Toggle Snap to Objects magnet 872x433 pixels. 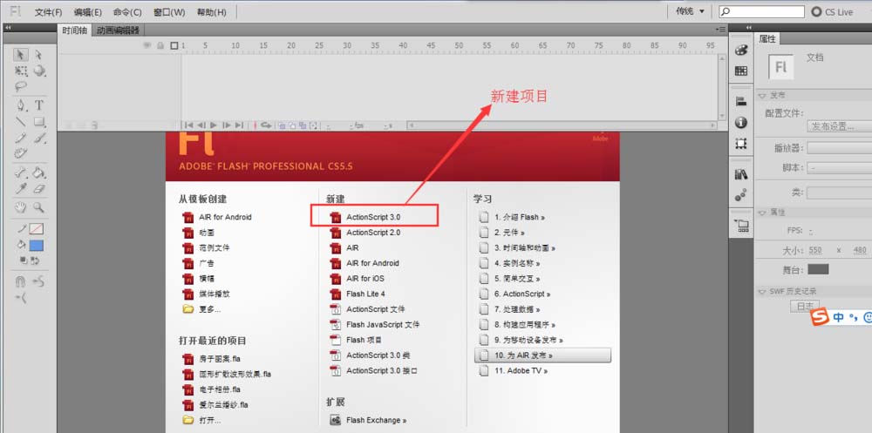pos(21,281)
